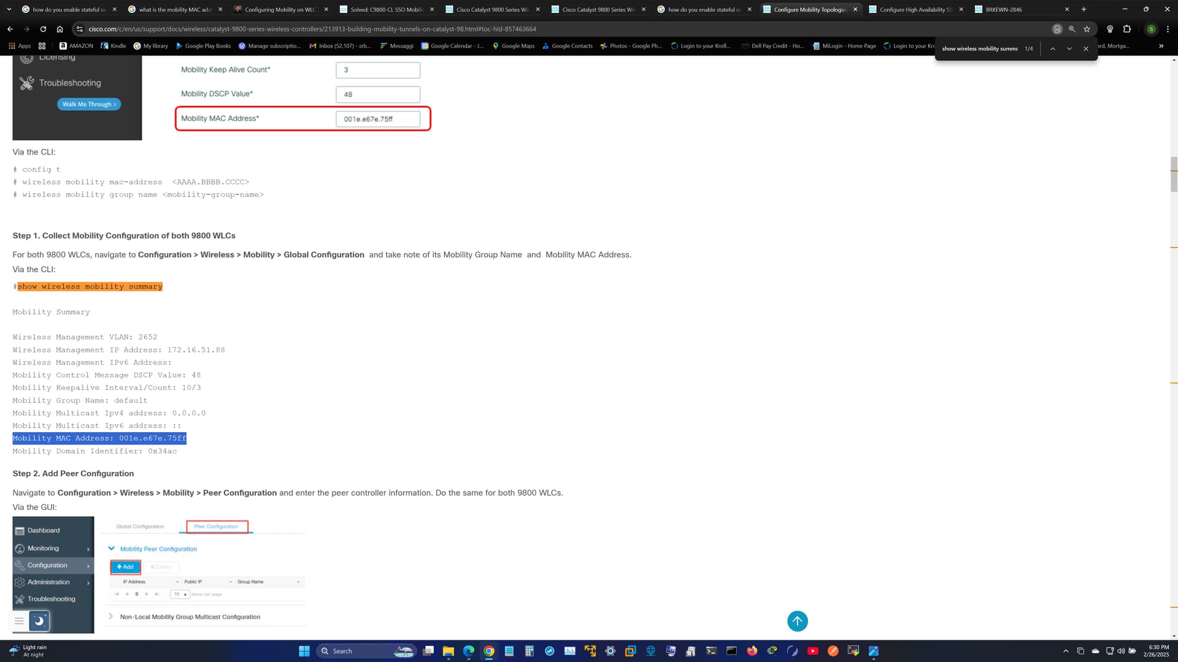Open the browser home page
The width and height of the screenshot is (1178, 662).
point(60,29)
